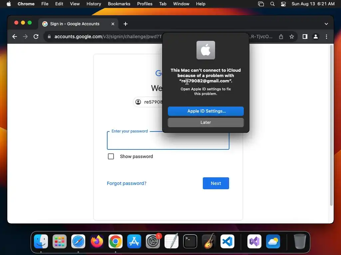Open the History menu
The image size is (341, 255).
coord(94,4)
